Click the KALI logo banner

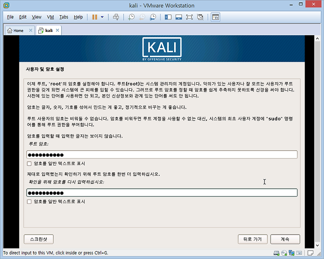coord(162,49)
